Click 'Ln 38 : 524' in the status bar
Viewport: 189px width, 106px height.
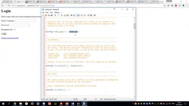point(45,99)
